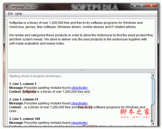Click the split pane divider handle
The height and width of the screenshot is (129, 162).
click(81, 71)
